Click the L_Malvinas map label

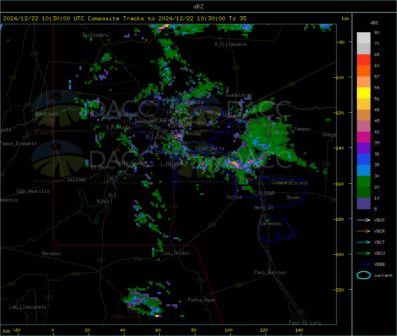click(x=174, y=164)
